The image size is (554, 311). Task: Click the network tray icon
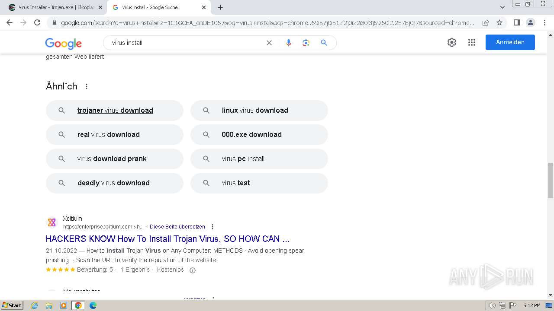point(502,305)
